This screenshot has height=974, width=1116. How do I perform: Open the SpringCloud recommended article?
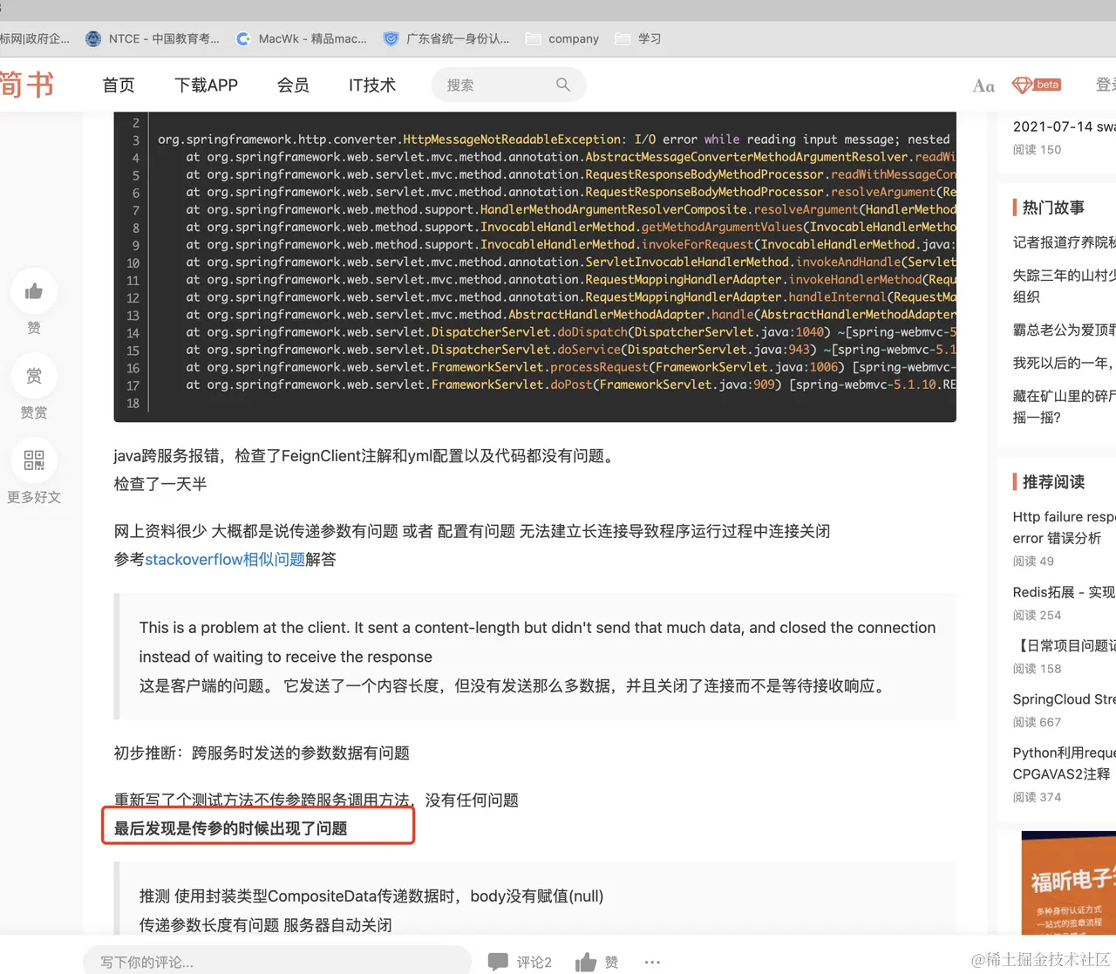pyautogui.click(x=1064, y=699)
